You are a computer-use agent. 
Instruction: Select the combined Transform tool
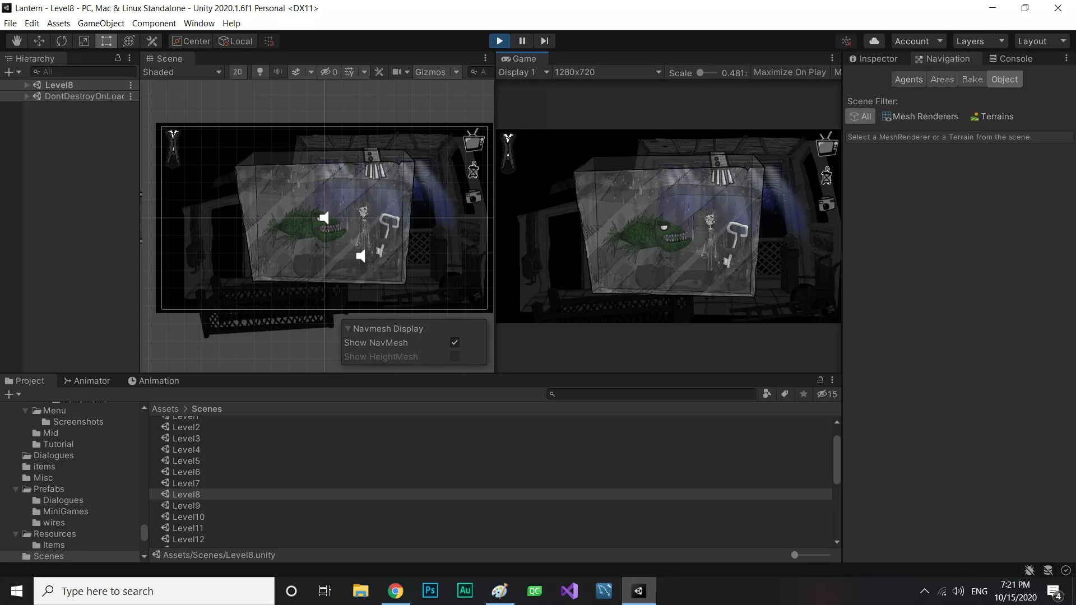tap(129, 41)
